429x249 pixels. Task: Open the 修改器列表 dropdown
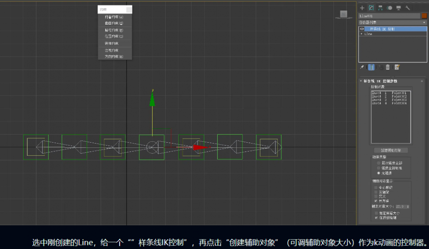click(393, 22)
